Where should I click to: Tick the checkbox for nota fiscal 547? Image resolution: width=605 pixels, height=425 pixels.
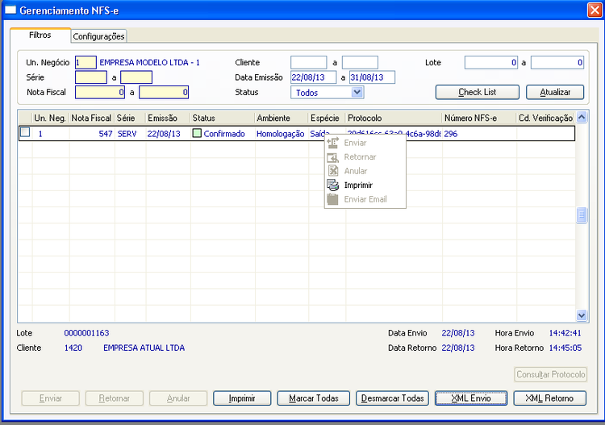pos(25,133)
